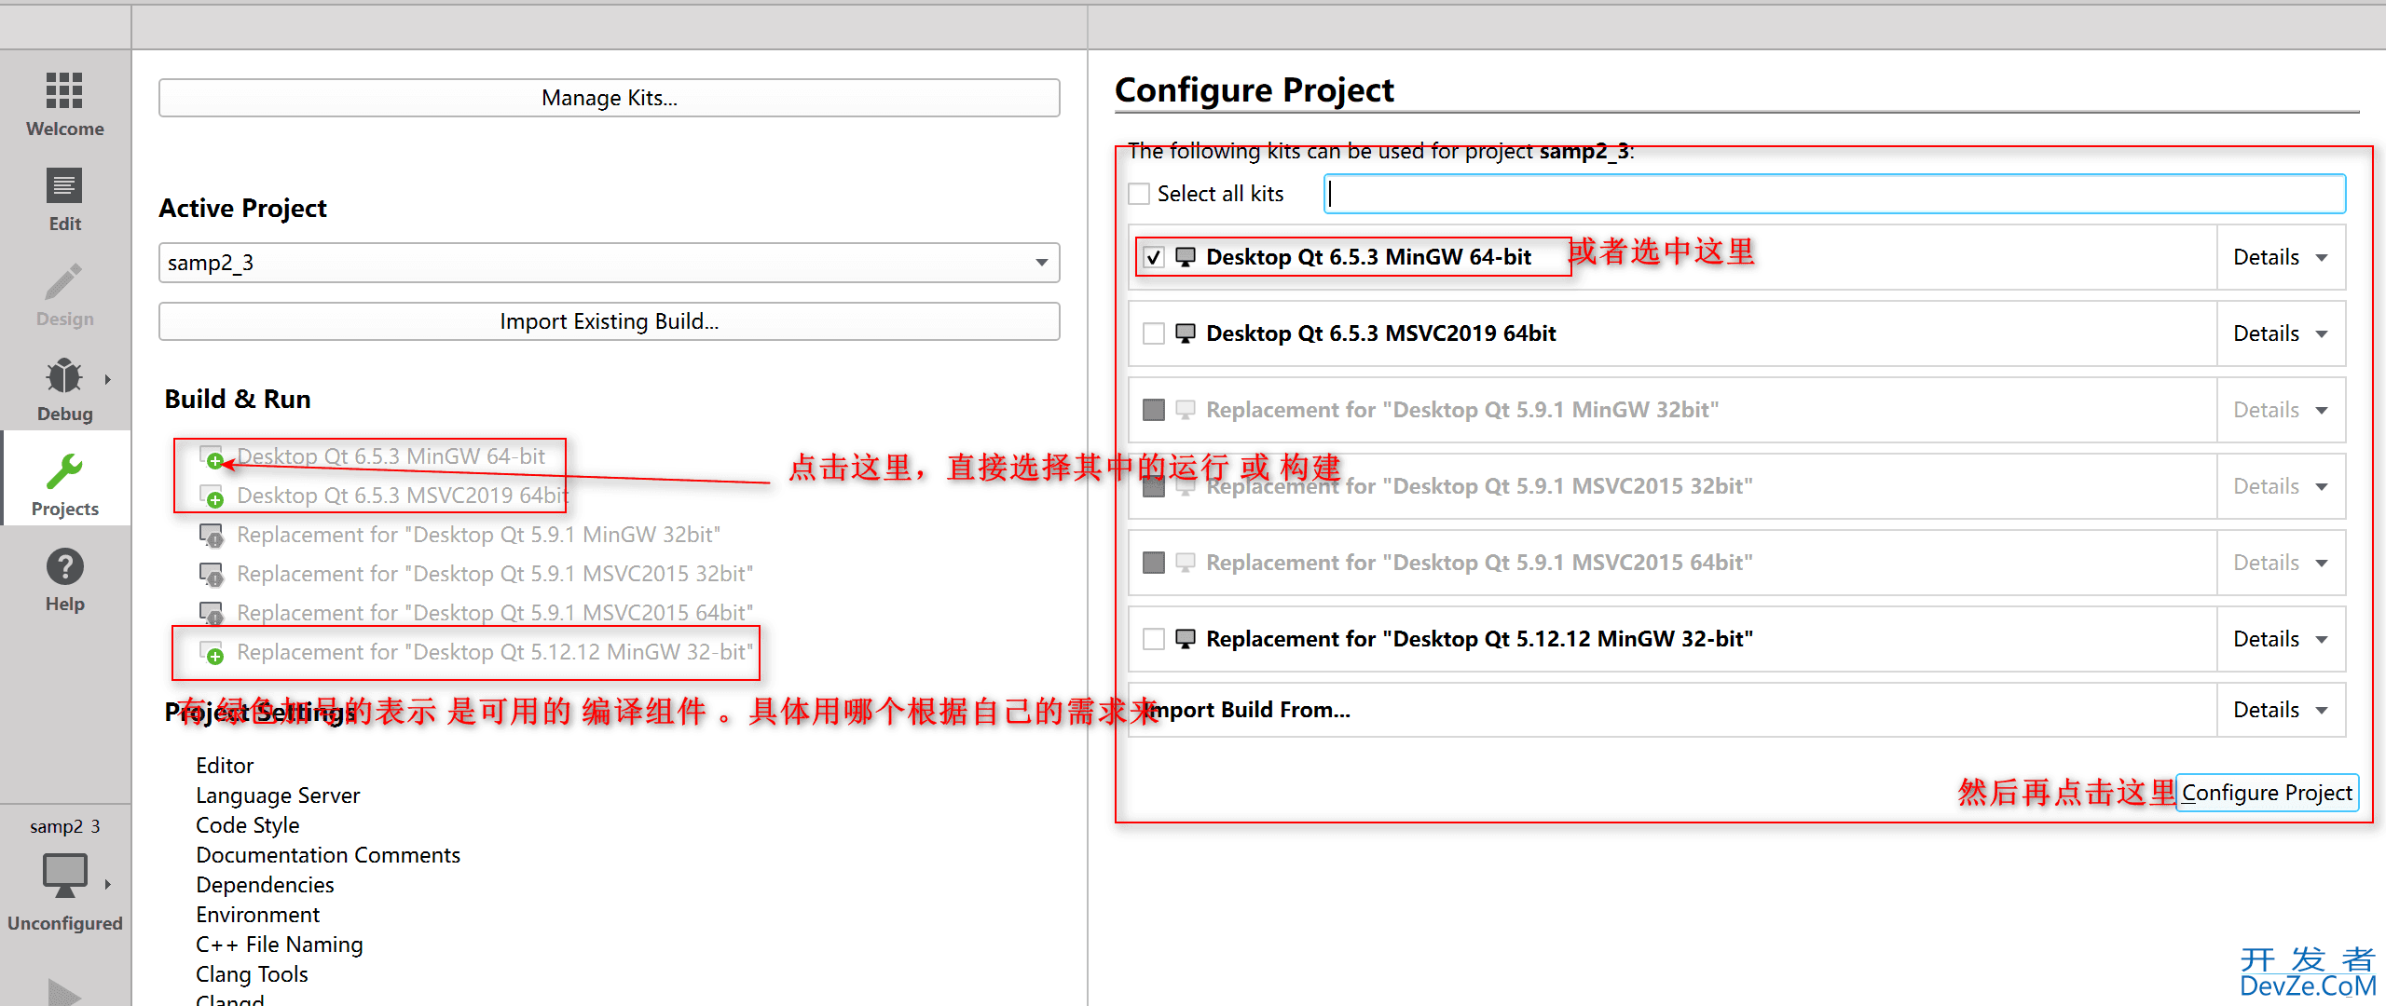Expand Details for Desktop Qt 6.5.3 MinGW 64-bit
Image resolution: width=2386 pixels, height=1006 pixels.
[x=2281, y=257]
